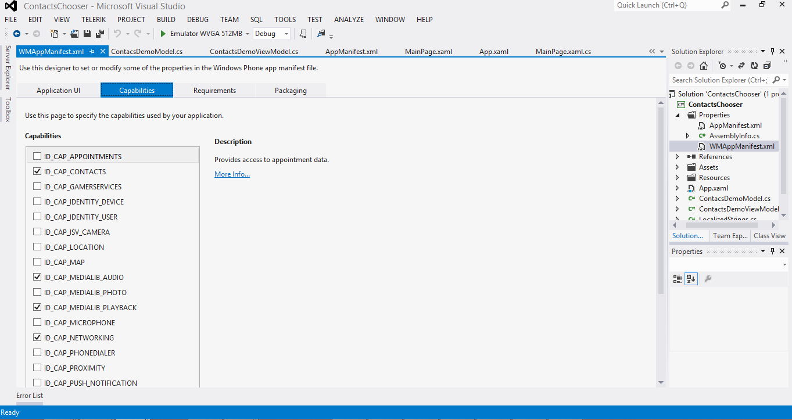Open the ANALYZE menu
Image resolution: width=792 pixels, height=420 pixels.
pyautogui.click(x=349, y=19)
